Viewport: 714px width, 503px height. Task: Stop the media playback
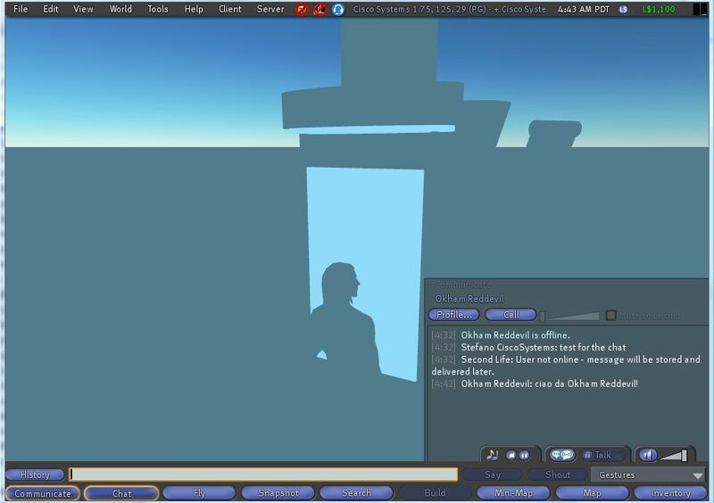(511, 455)
